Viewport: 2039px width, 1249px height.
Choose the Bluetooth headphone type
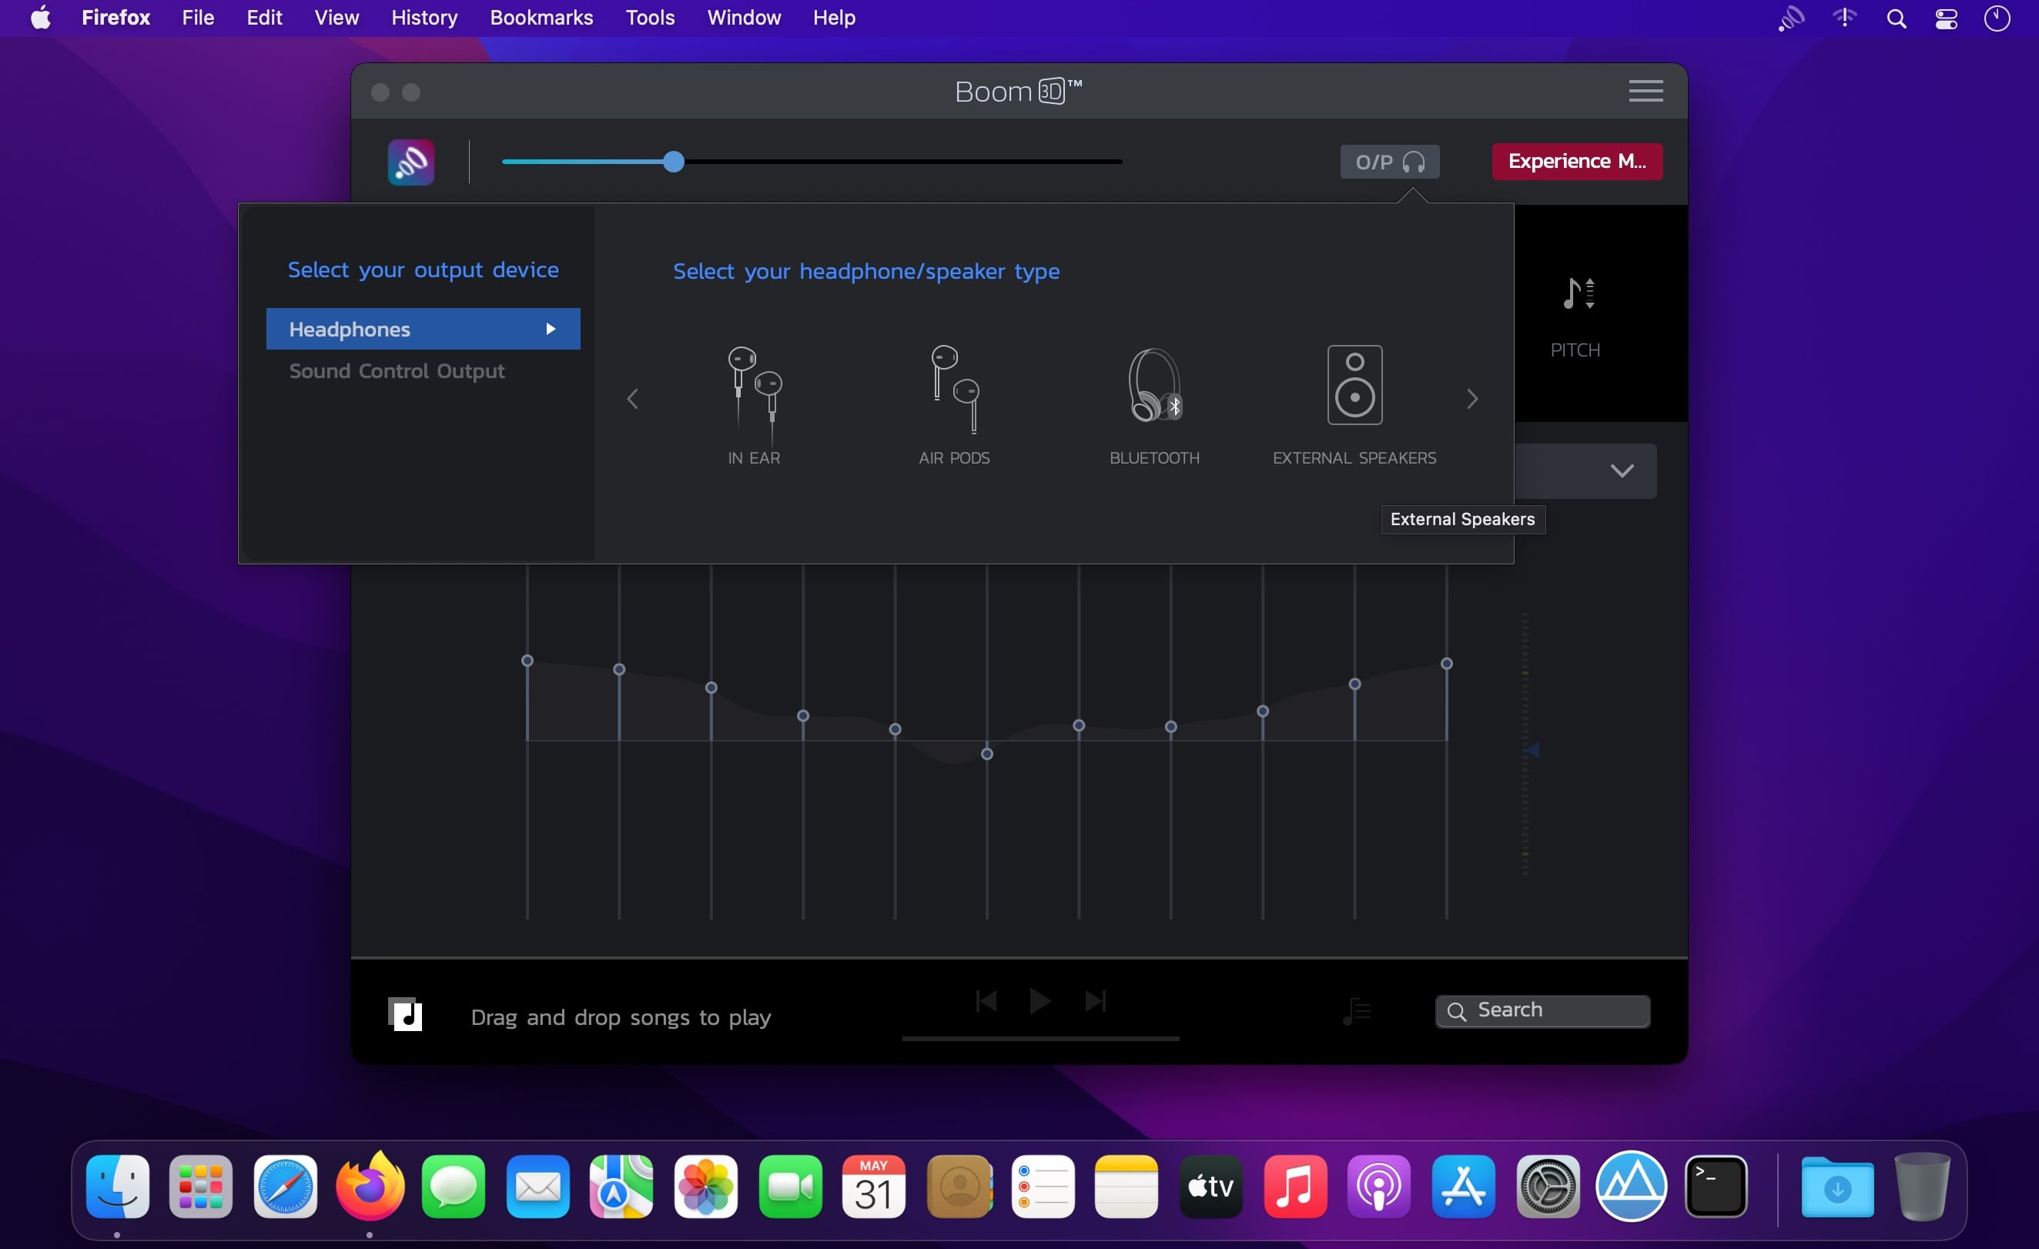(1154, 405)
